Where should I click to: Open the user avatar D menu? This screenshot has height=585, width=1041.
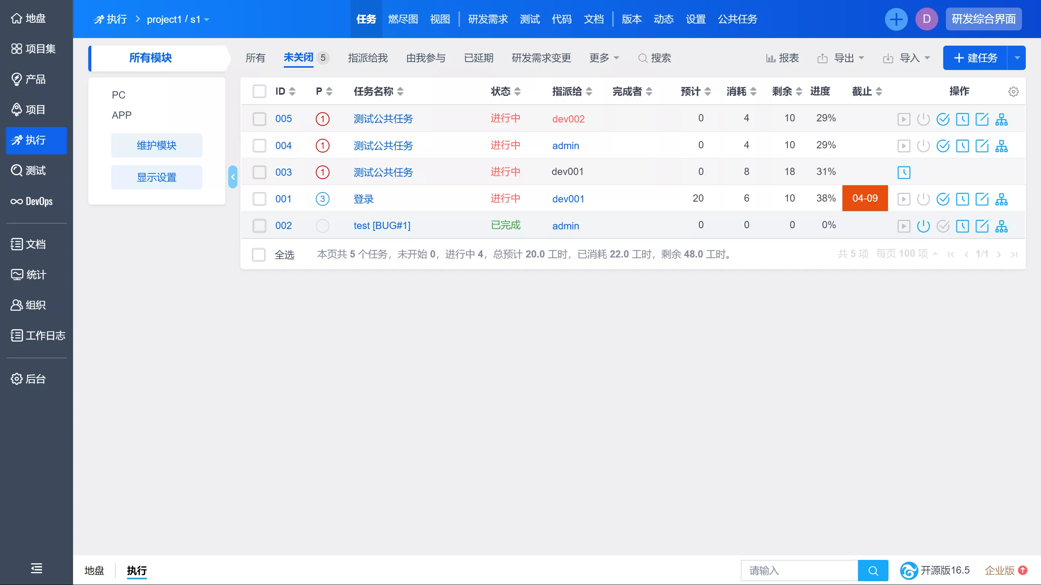tap(926, 19)
